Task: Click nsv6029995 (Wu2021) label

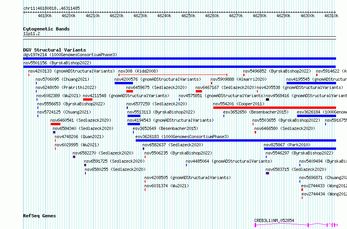Action: pos(77,145)
